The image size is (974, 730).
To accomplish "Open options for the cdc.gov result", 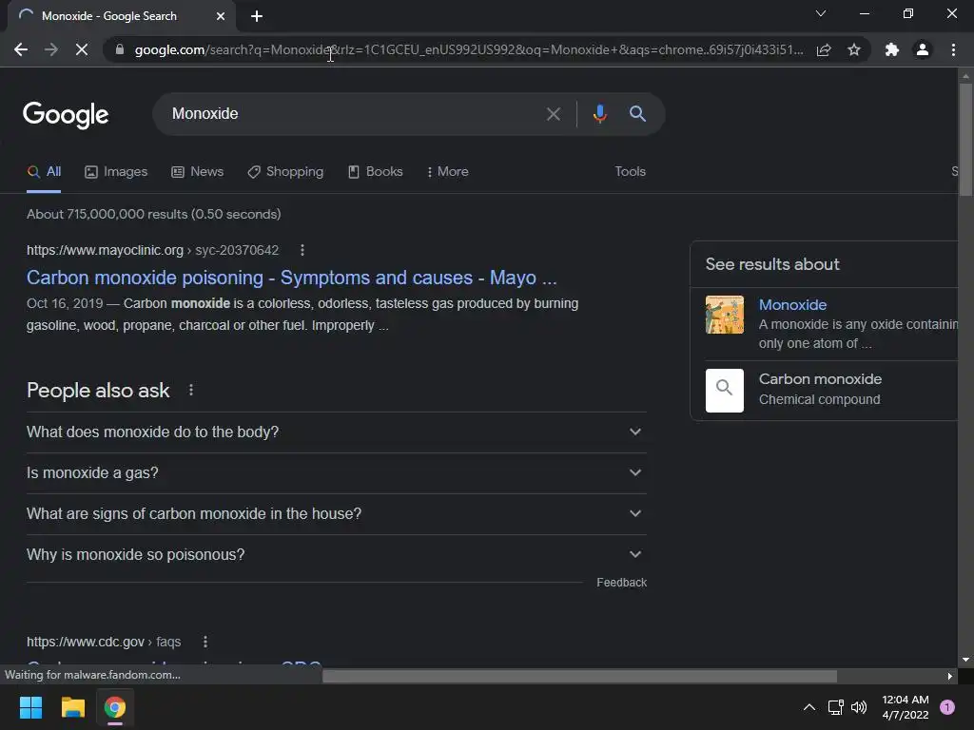I will point(205,642).
